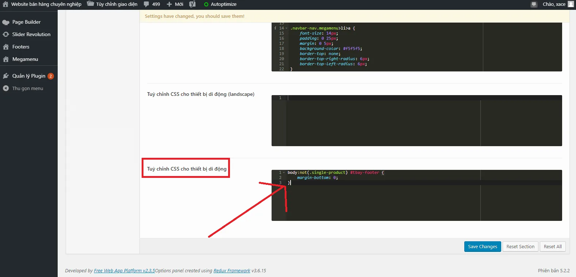Open the Tùy chỉnh giao diện menu item
The width and height of the screenshot is (576, 277).
click(x=117, y=4)
